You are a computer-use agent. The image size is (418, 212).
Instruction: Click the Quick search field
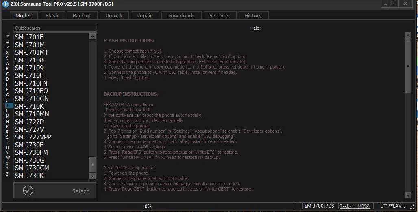click(x=55, y=28)
